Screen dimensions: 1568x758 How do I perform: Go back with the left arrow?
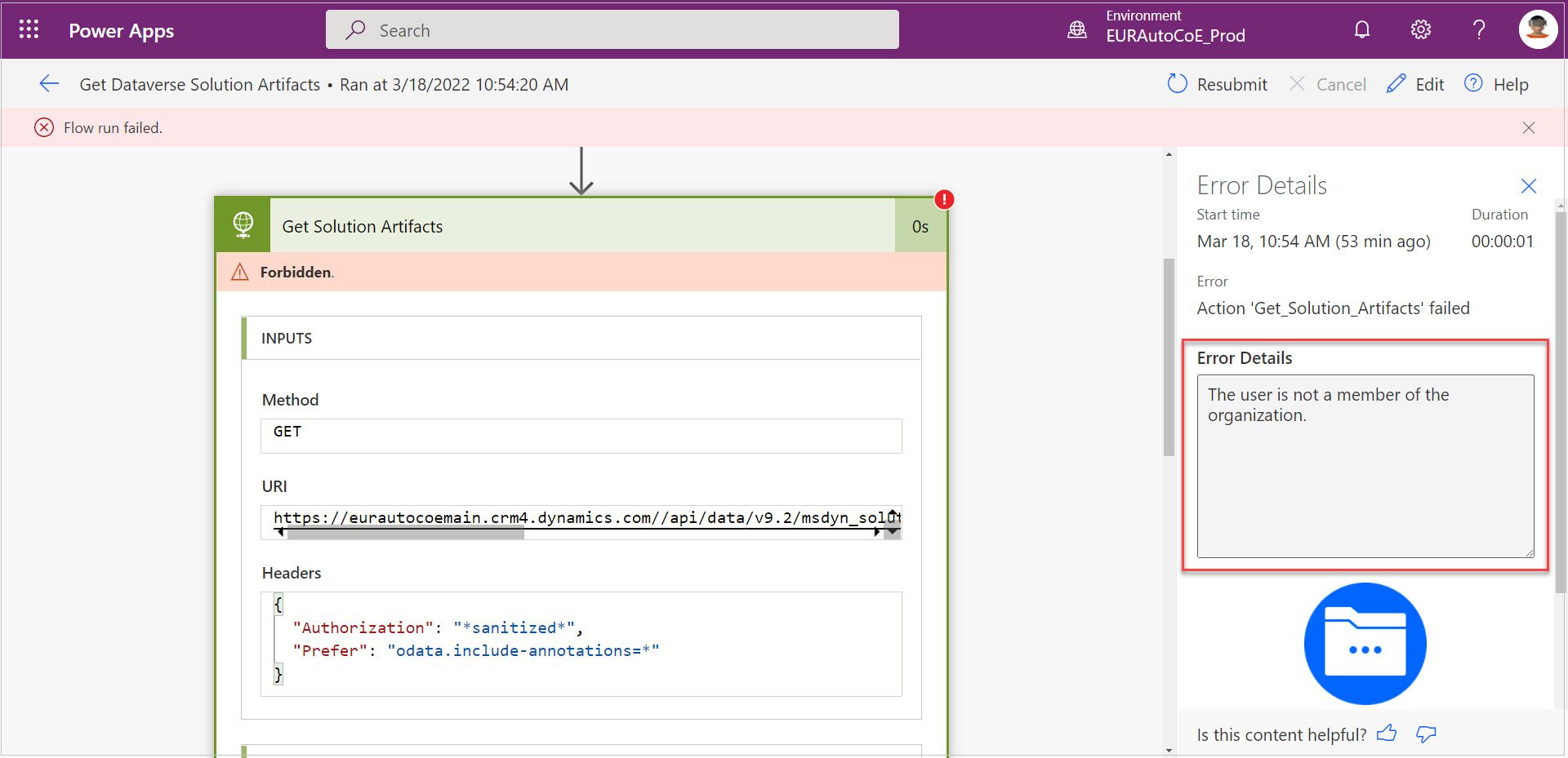[49, 83]
